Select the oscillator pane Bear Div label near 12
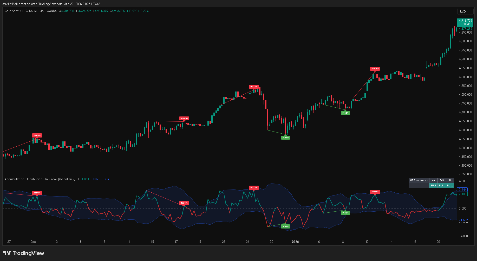Image resolution: width=477 pixels, height=261 pixels. pos(375,192)
